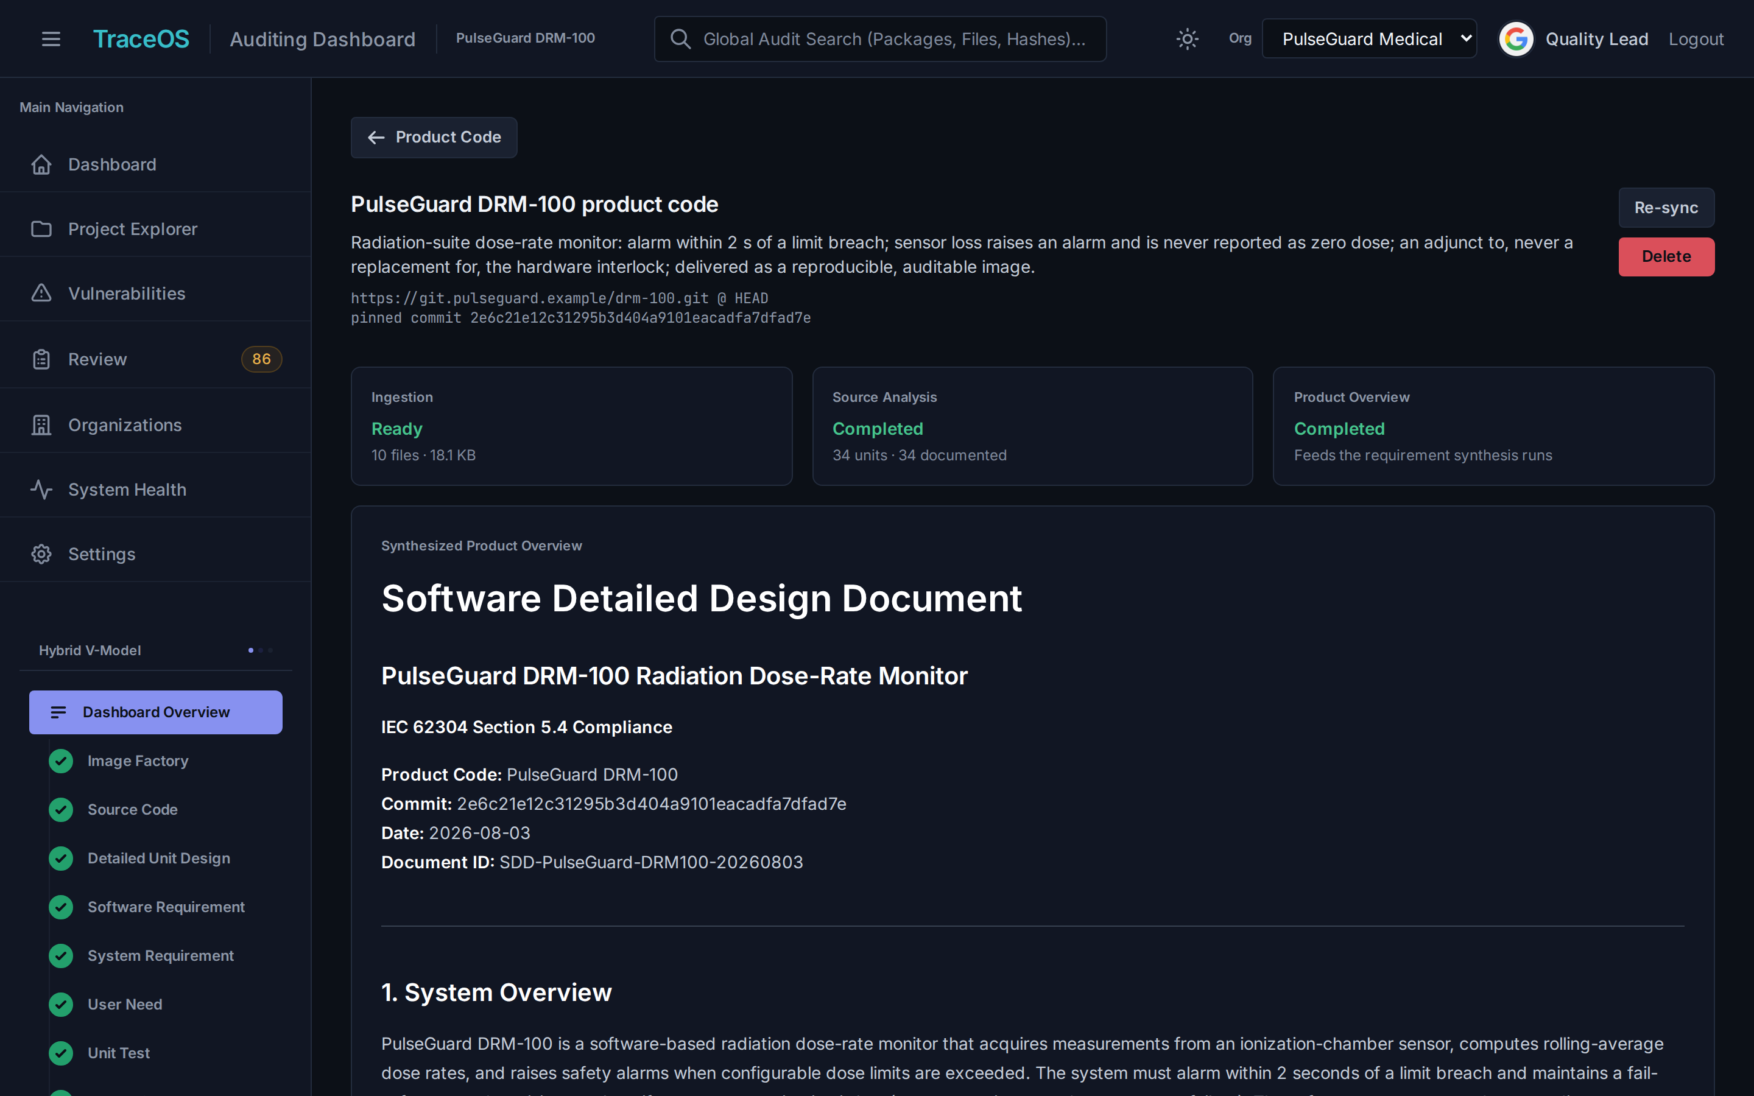Click the System Health pulse icon
The width and height of the screenshot is (1754, 1096).
coord(41,490)
